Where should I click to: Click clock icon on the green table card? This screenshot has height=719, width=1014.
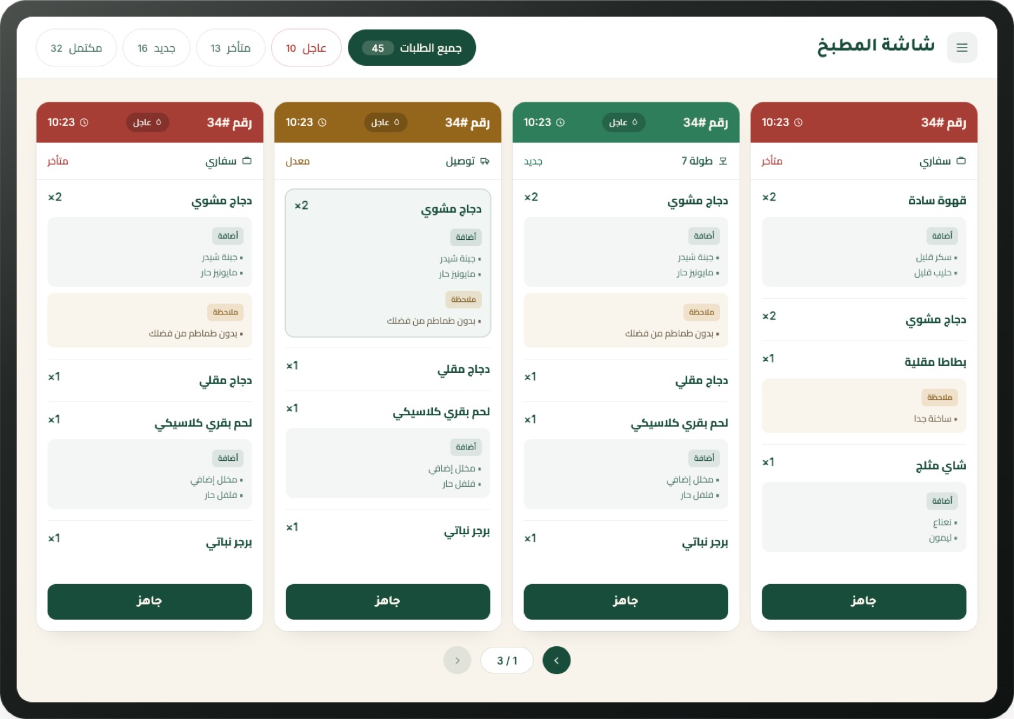[560, 122]
